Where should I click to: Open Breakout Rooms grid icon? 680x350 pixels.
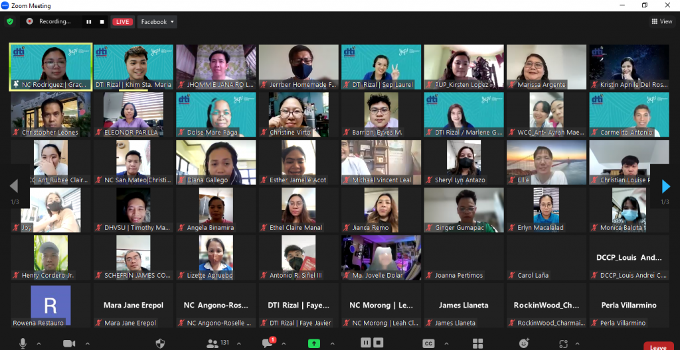[477, 343]
